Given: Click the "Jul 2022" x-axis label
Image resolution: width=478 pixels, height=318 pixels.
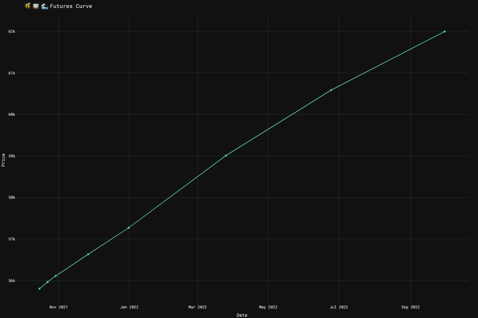Looking at the screenshot, I should (x=339, y=307).
